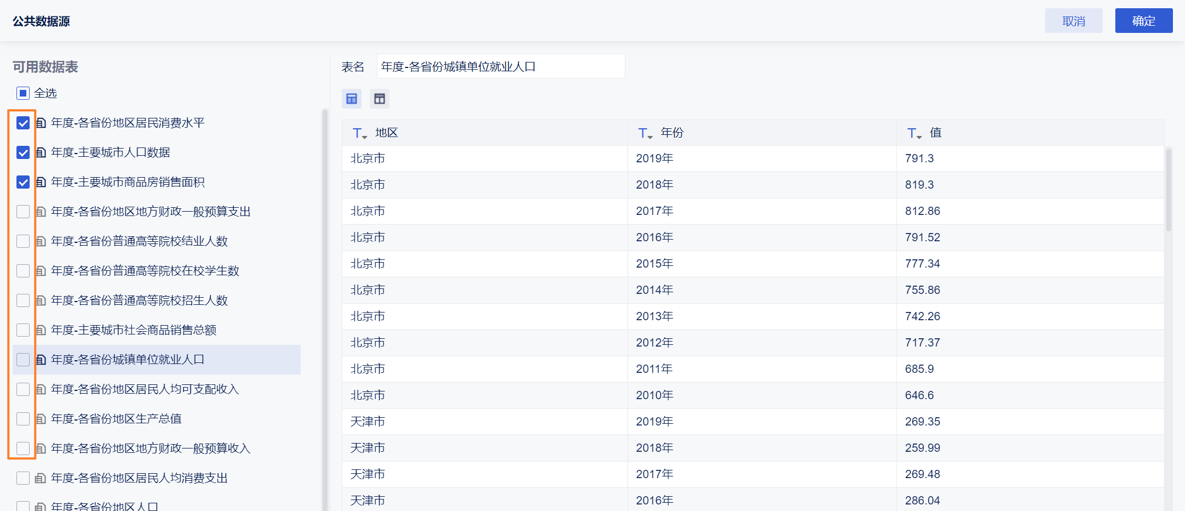The height and width of the screenshot is (511, 1185).
Task: Click table icon beside 年度-主要城市商品房销售面积
Action: tap(41, 182)
